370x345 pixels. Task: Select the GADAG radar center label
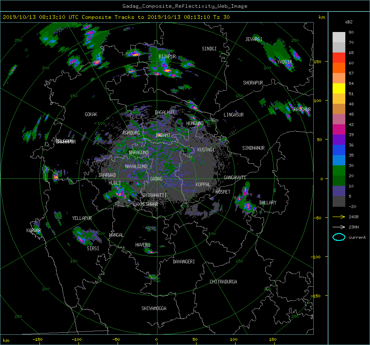point(156,179)
